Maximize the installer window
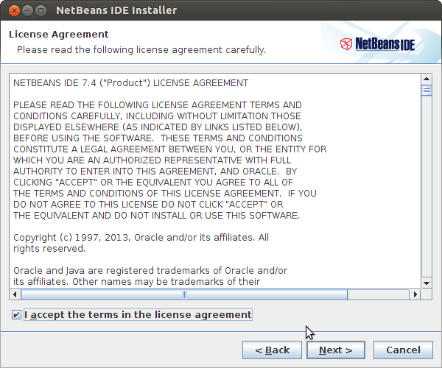This screenshot has width=442, height=368. tap(41, 11)
